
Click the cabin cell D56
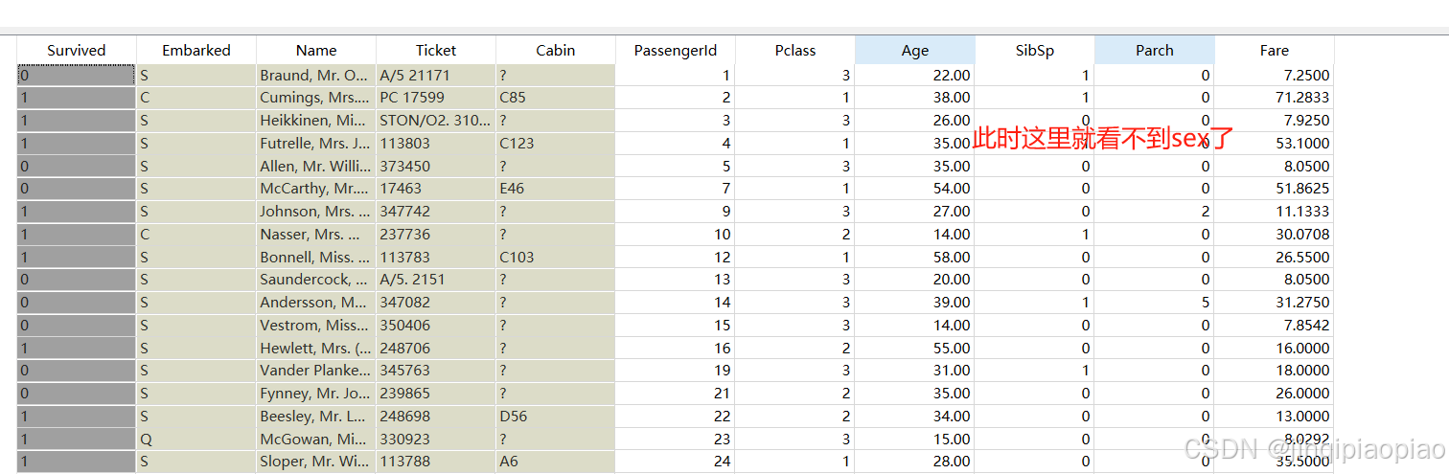coord(555,417)
